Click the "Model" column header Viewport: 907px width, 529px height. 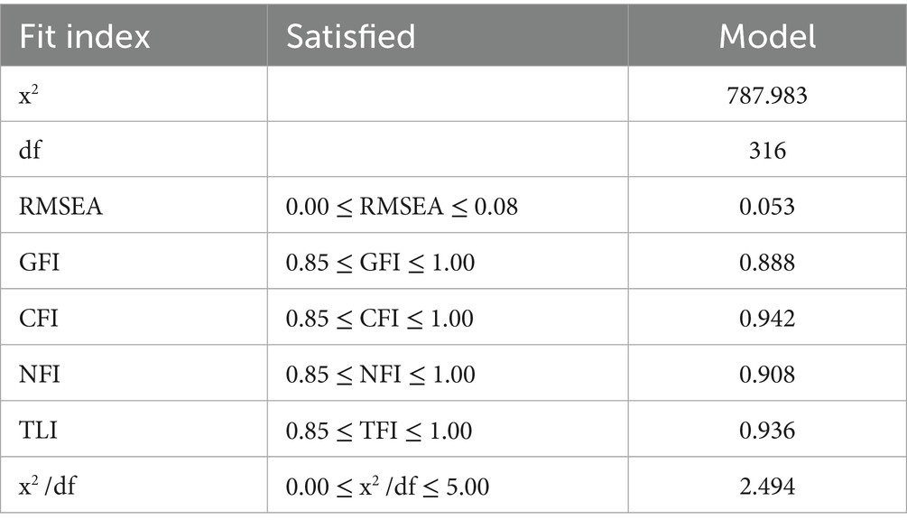767,36
